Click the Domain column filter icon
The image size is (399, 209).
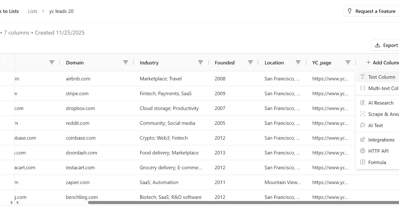pos(126,62)
